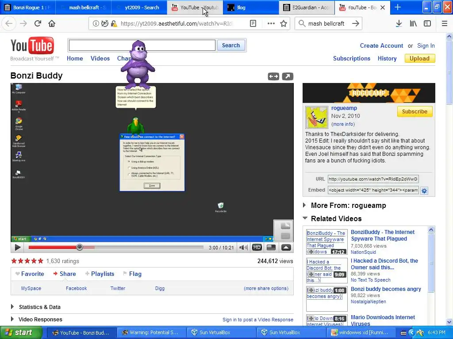Click Favorite action
Viewport: 453px width, 339px height.
pos(32,274)
